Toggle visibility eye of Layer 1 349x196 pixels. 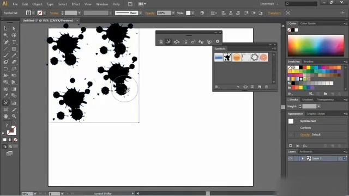(290, 158)
